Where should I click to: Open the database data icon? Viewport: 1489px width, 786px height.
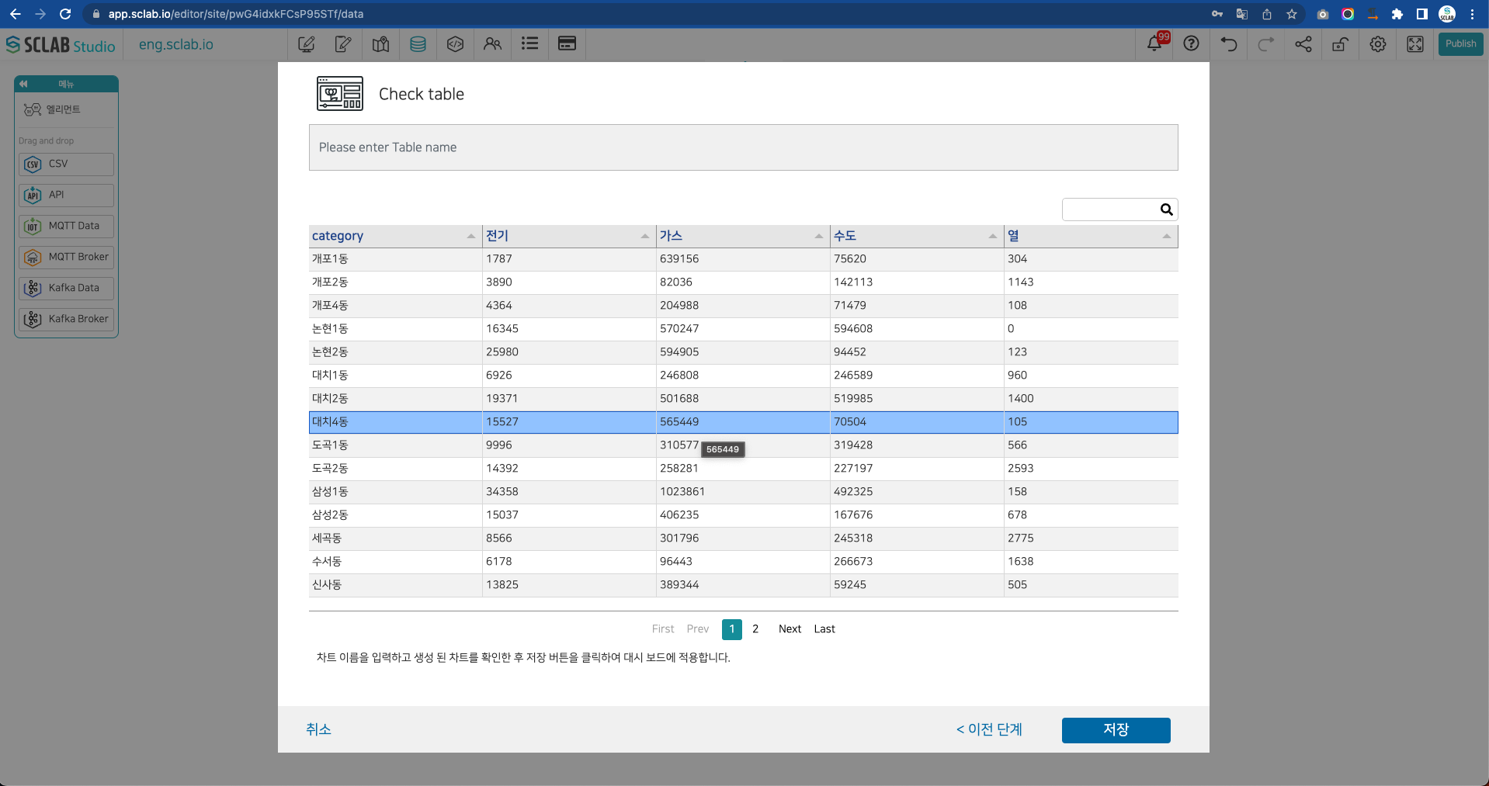(x=418, y=44)
